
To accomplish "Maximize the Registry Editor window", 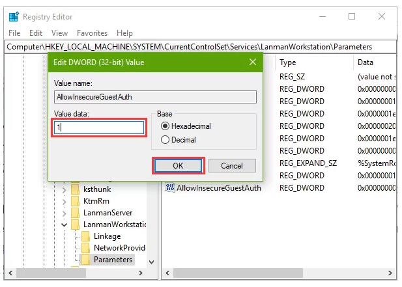I will (x=352, y=17).
